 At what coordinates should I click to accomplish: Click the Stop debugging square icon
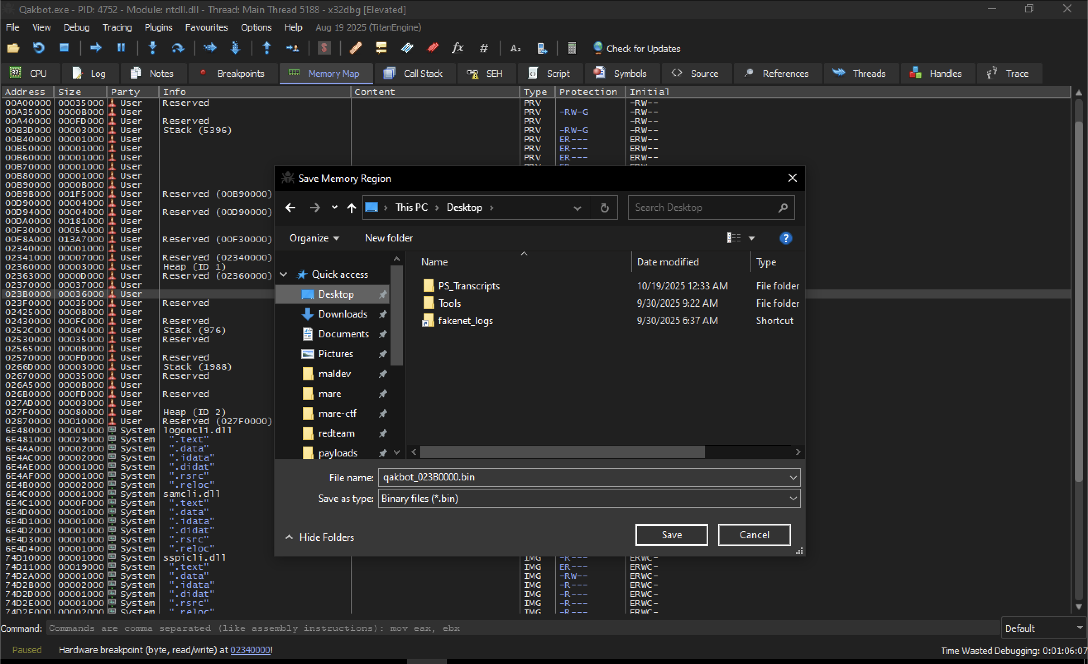click(64, 48)
